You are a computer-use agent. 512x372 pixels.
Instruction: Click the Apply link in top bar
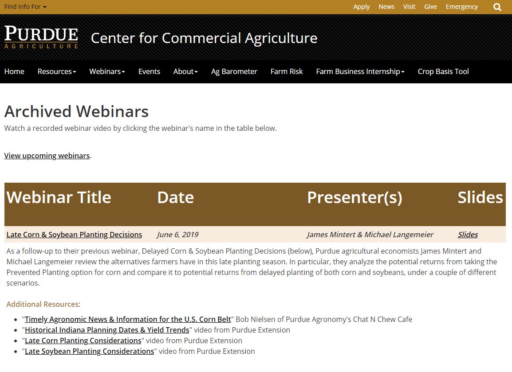pos(362,7)
